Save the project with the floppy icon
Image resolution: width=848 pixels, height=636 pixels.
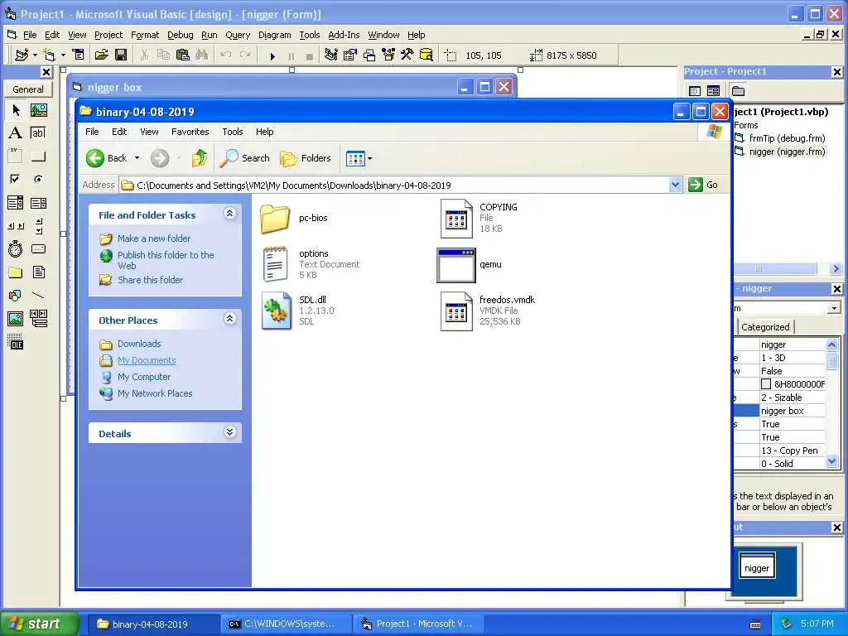pyautogui.click(x=121, y=55)
